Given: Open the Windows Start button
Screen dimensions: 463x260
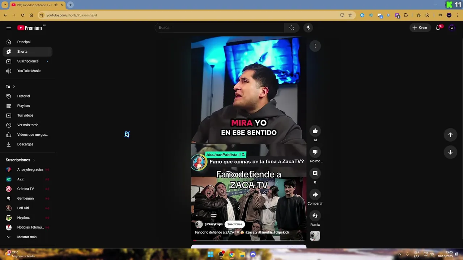Looking at the screenshot, I should click(210, 254).
